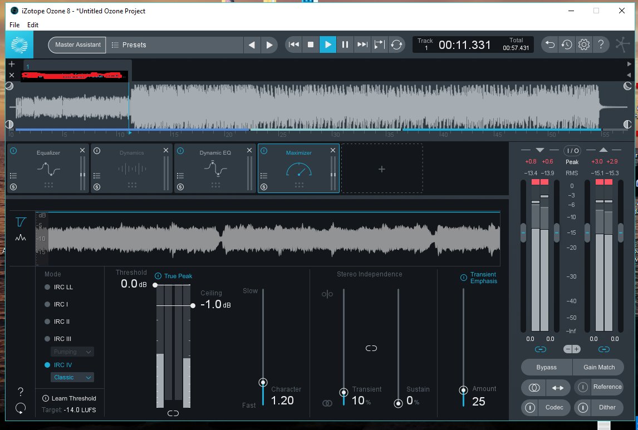Open the Classic style dropdown
The image size is (638, 430).
click(72, 377)
